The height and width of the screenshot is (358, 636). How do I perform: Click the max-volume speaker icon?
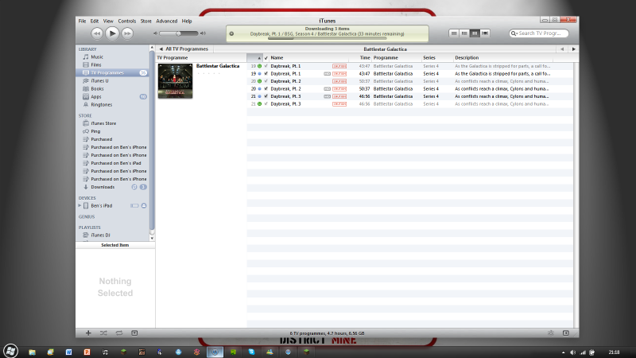[203, 33]
